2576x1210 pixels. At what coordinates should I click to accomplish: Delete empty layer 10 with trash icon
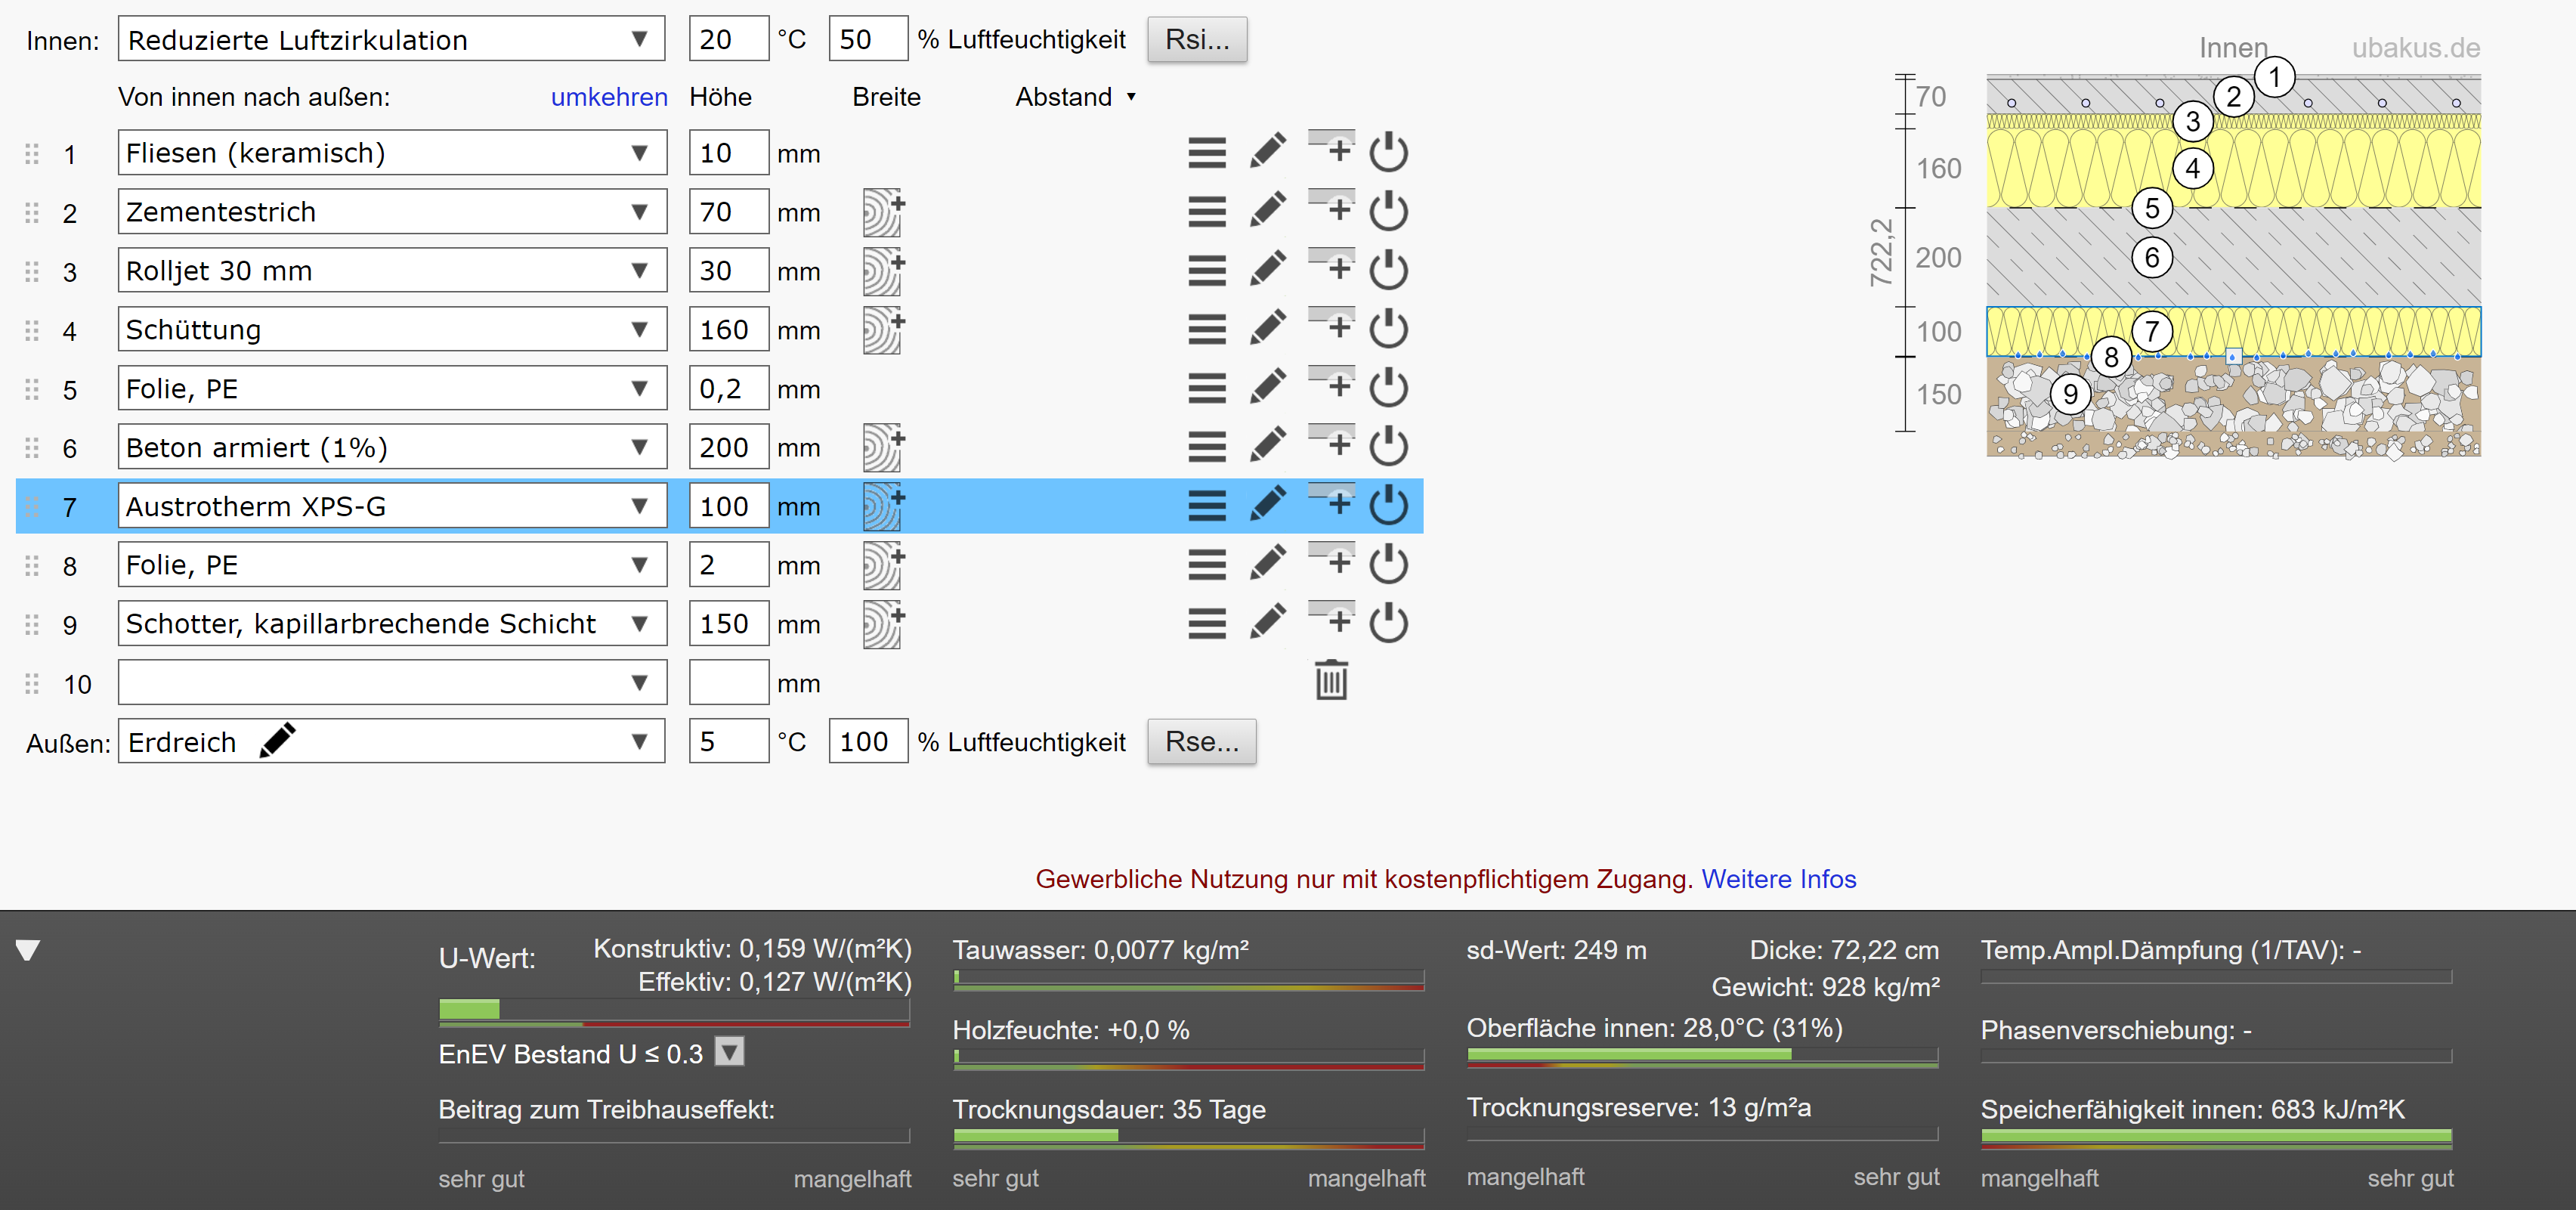coord(1331,680)
